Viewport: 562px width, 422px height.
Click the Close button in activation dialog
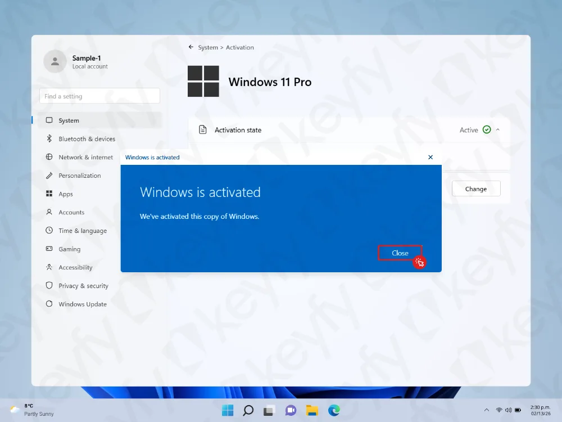pos(400,253)
